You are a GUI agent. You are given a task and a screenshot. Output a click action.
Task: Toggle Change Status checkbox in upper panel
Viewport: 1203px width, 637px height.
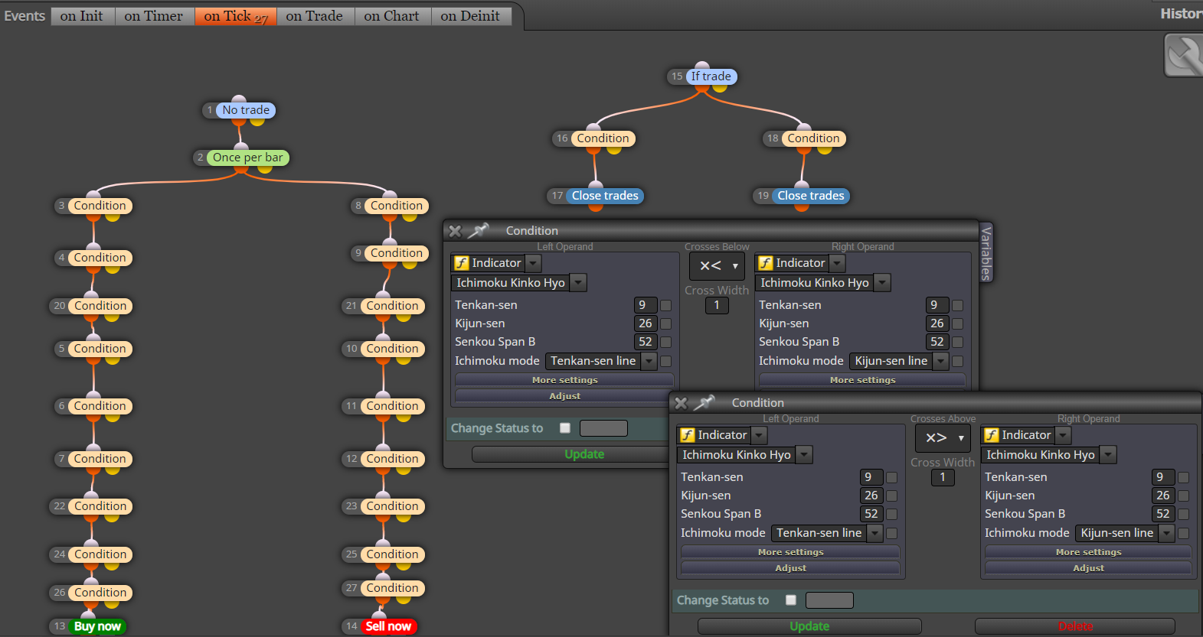pyautogui.click(x=565, y=428)
